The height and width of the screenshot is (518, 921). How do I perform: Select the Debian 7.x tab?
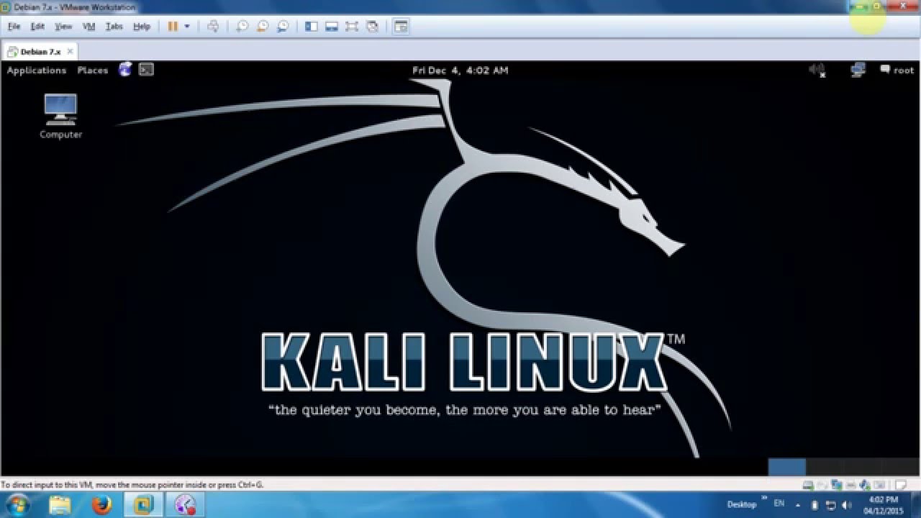(x=40, y=52)
